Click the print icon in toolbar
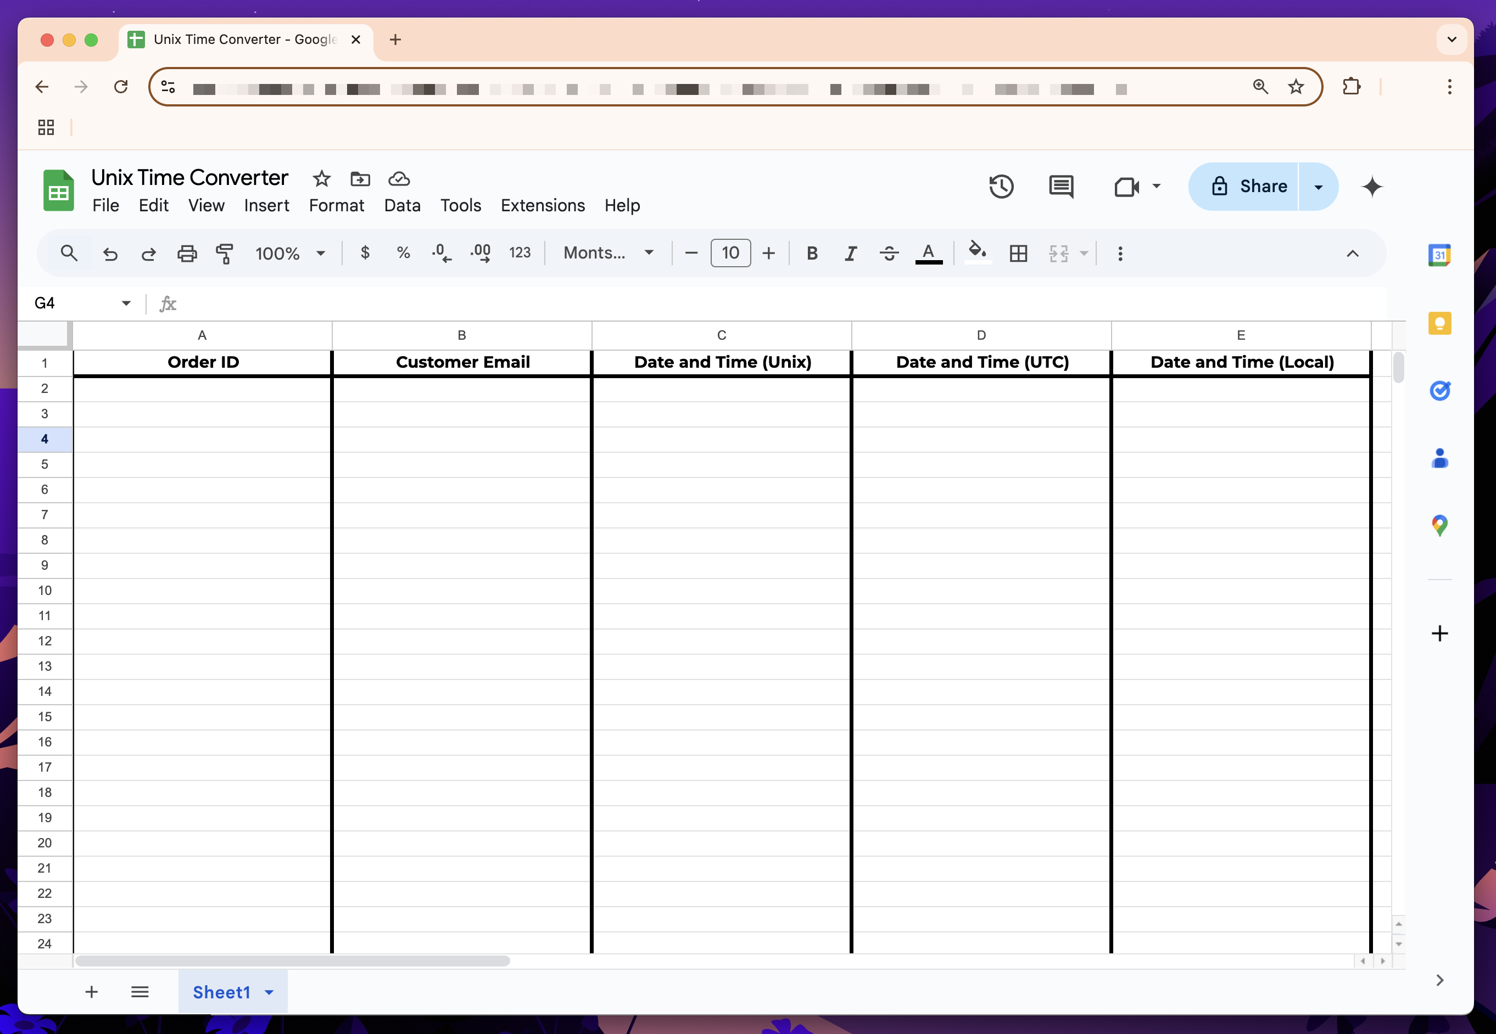This screenshot has width=1496, height=1034. click(x=187, y=254)
